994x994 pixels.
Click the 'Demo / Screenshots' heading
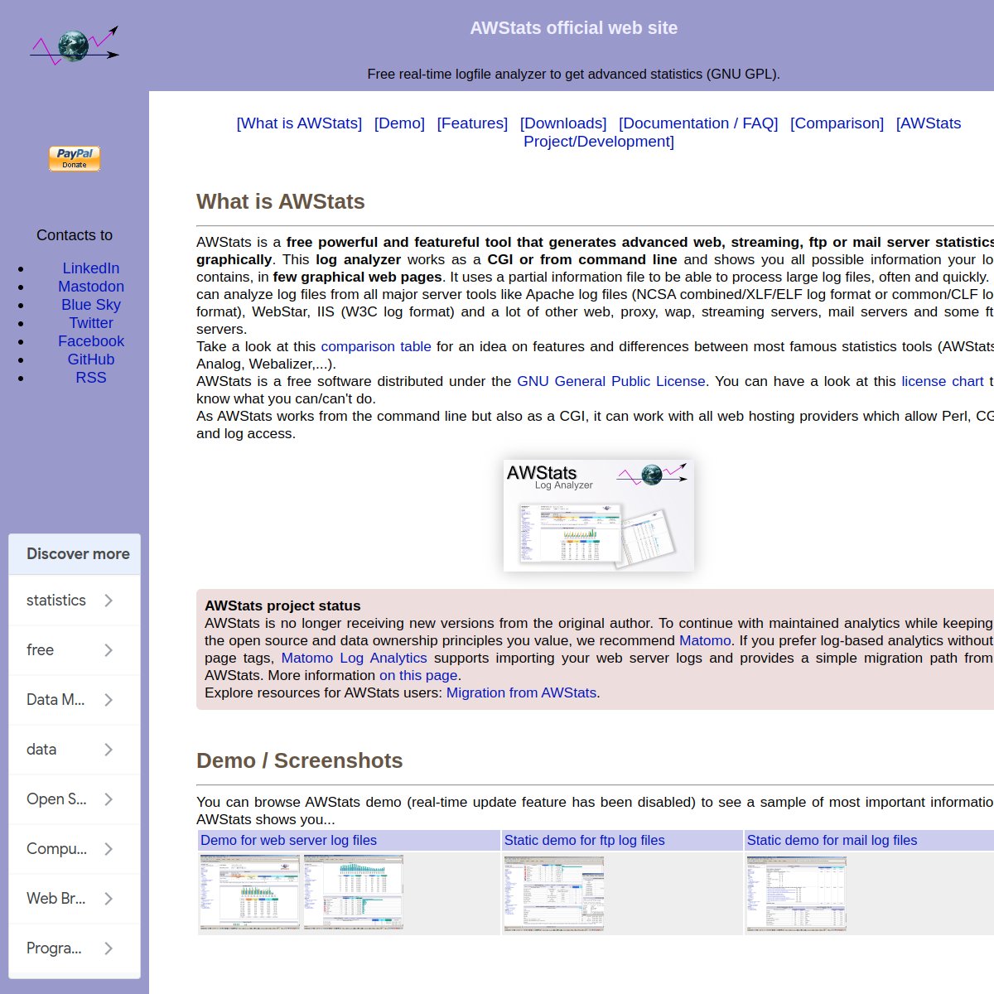pyautogui.click(x=300, y=760)
